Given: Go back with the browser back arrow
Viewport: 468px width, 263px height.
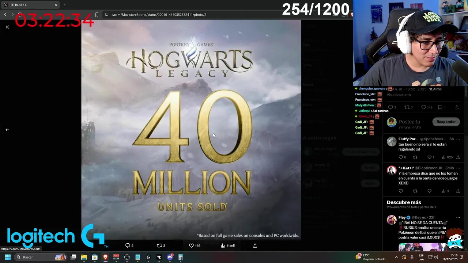Looking at the screenshot, I should [x=5, y=15].
